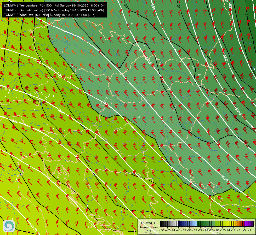Click the 5540 geopotential contour label
The image size is (256, 235).
pyautogui.click(x=225, y=58)
